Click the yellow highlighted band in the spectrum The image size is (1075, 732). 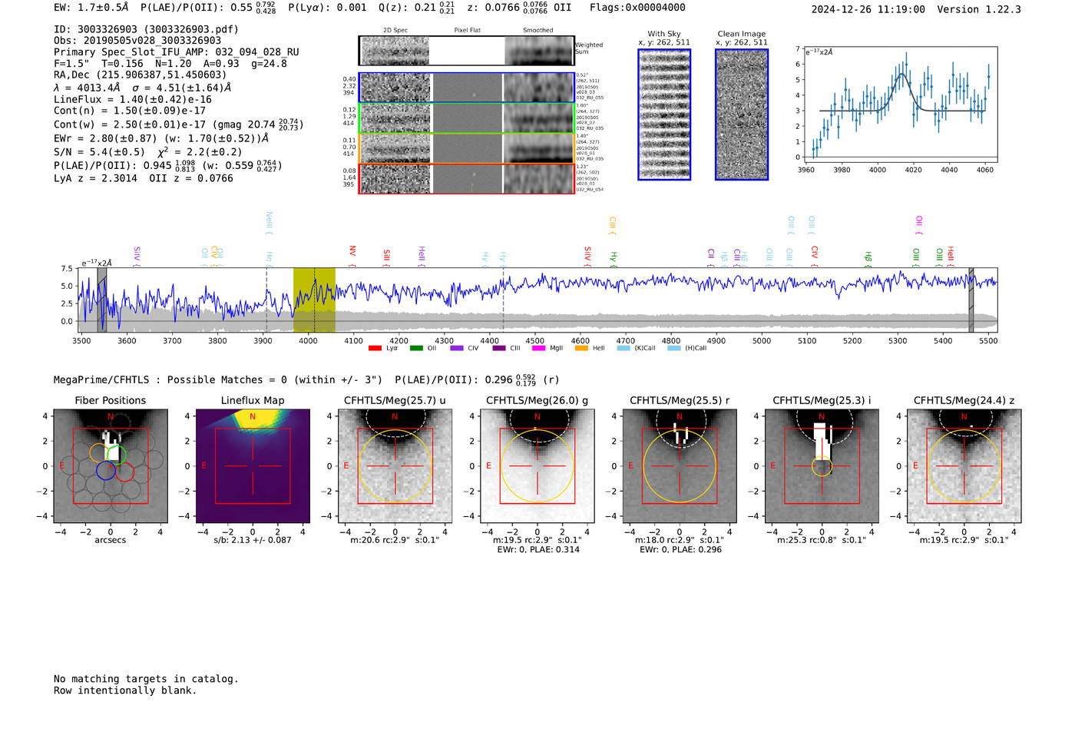(314, 300)
